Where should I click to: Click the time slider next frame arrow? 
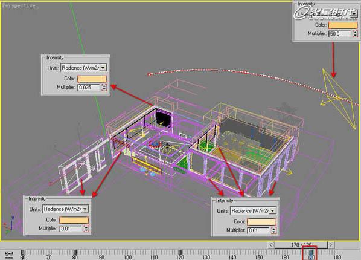331,245
